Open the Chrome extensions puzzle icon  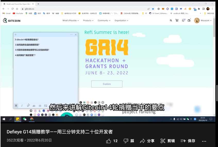tap(199, 9)
